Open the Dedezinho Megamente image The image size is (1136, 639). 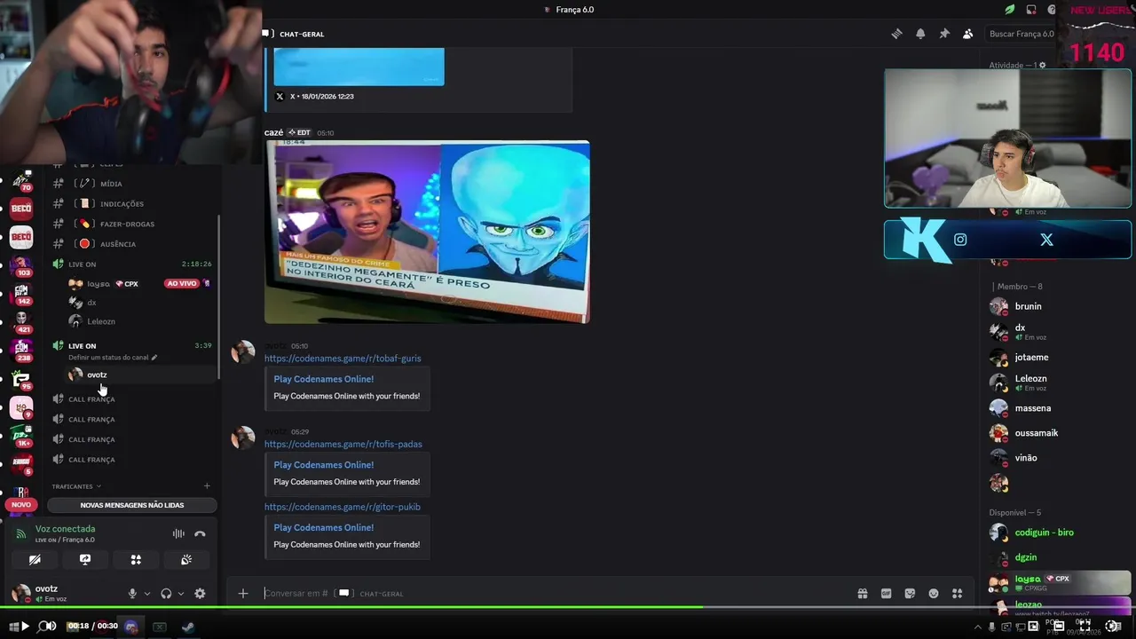pos(427,232)
